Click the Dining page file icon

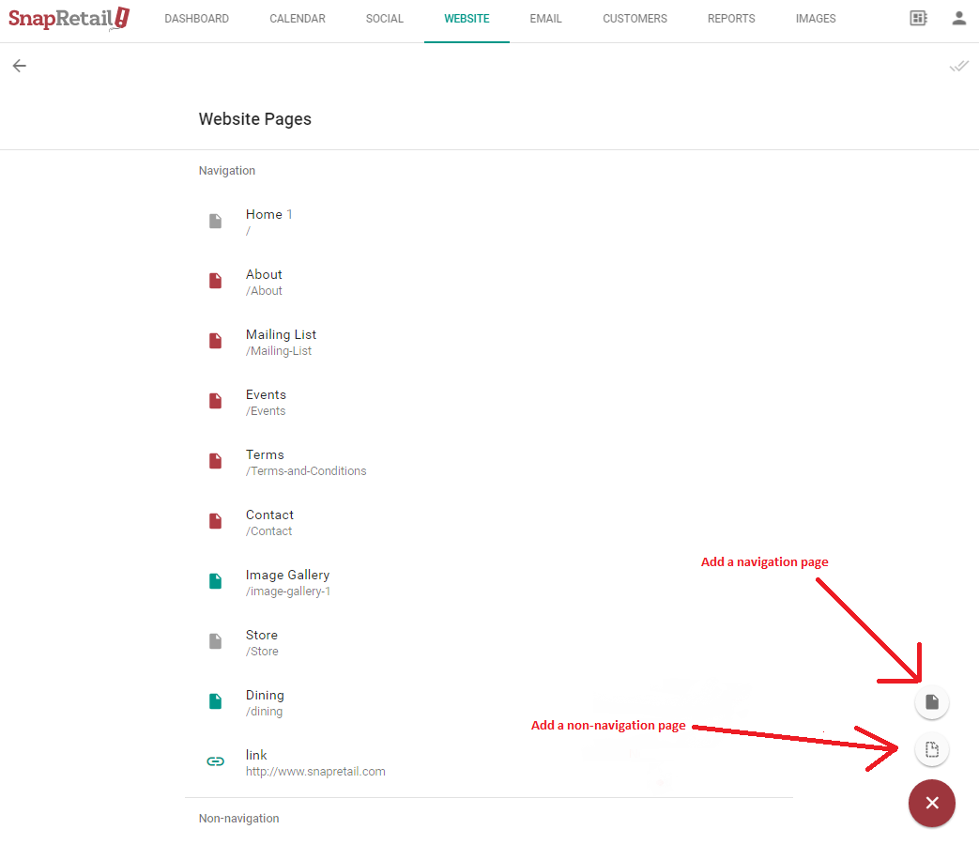215,701
